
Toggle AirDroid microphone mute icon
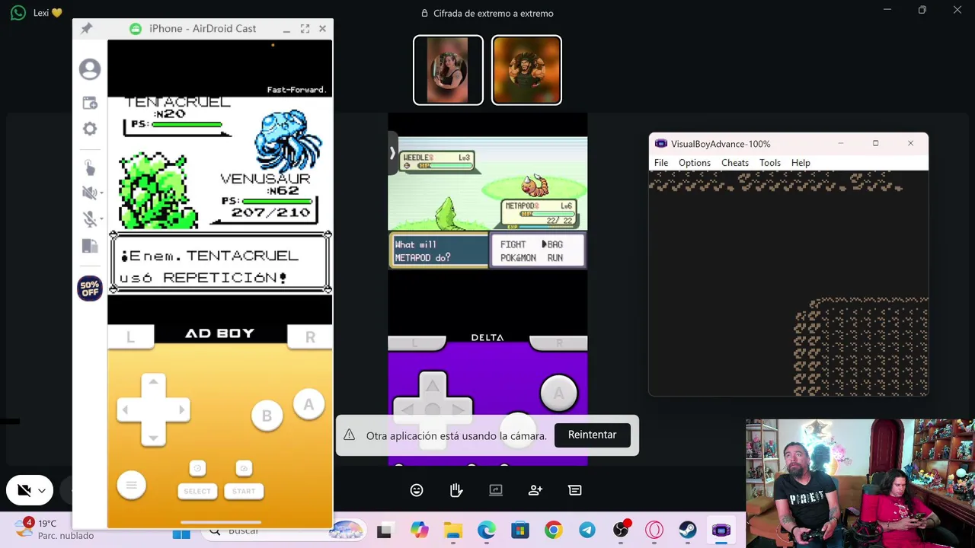[90, 219]
